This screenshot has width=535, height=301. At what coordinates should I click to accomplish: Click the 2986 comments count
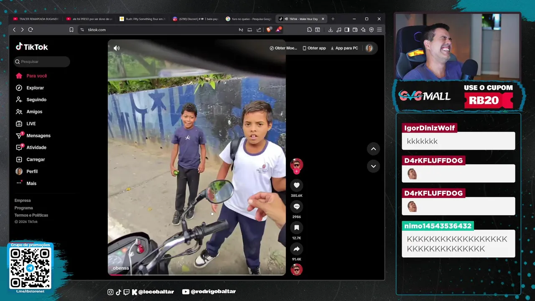click(296, 217)
